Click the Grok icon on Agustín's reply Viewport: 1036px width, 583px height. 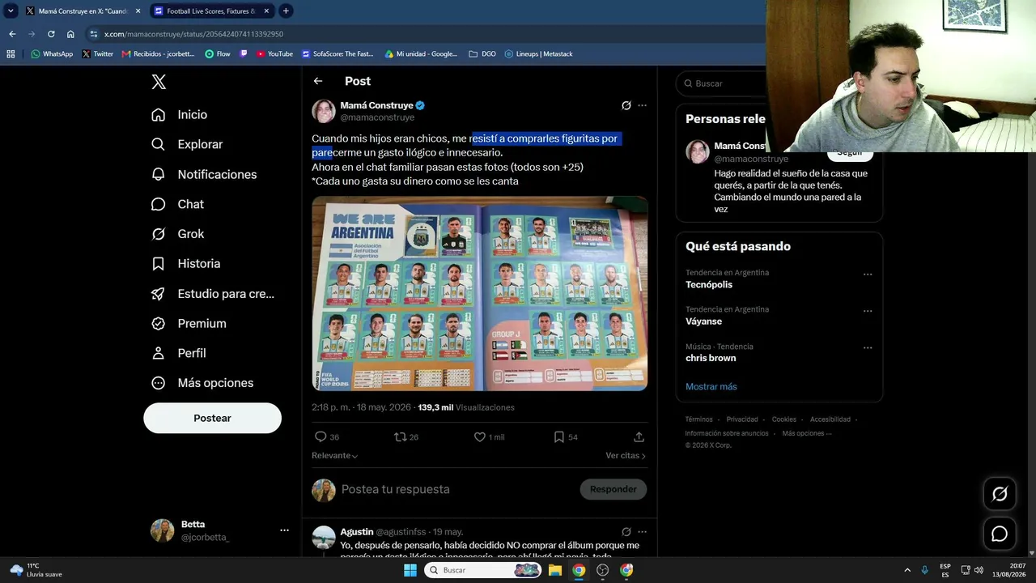tap(626, 532)
